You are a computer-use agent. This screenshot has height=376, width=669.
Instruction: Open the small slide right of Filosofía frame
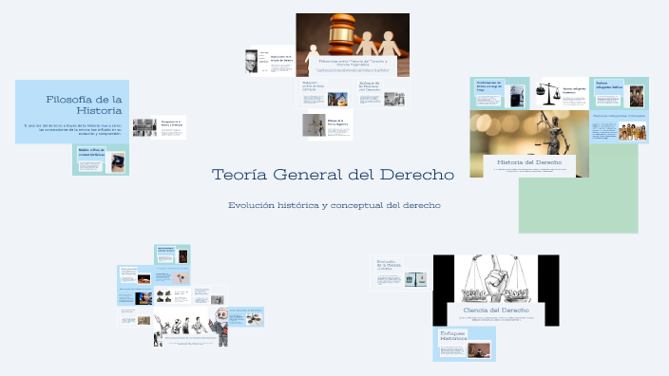tap(160, 127)
